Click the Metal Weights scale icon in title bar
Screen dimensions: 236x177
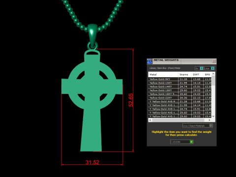click(x=149, y=61)
